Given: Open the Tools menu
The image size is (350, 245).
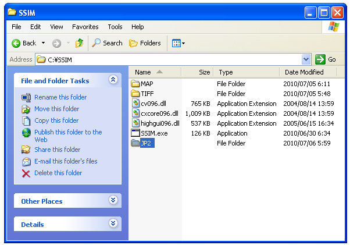Looking at the screenshot, I should [x=115, y=27].
